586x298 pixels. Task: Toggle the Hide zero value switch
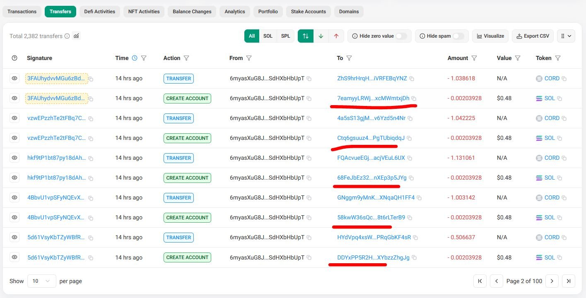(401, 36)
